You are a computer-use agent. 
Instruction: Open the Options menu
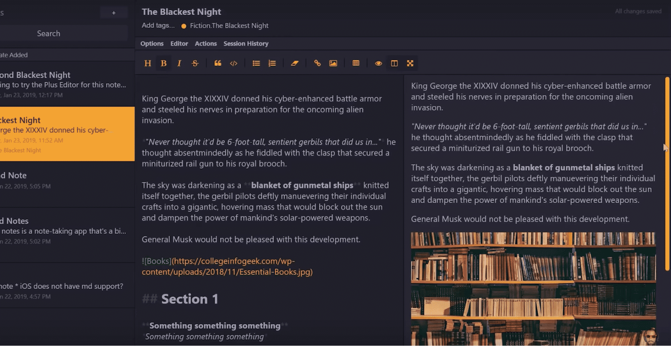(x=152, y=43)
